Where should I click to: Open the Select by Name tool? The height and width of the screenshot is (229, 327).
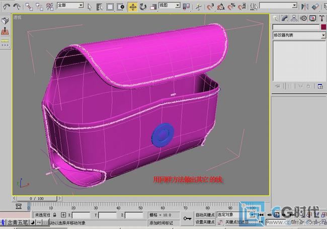[100, 7]
